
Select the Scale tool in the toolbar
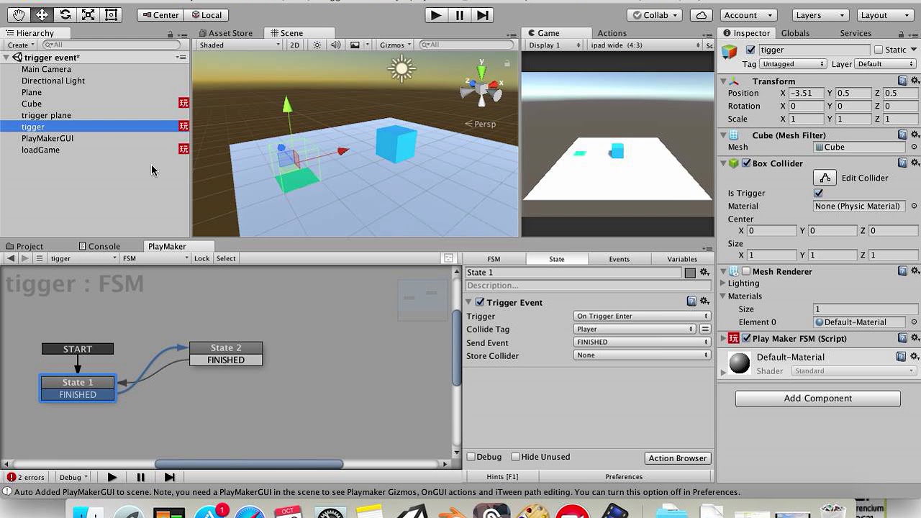click(88, 14)
